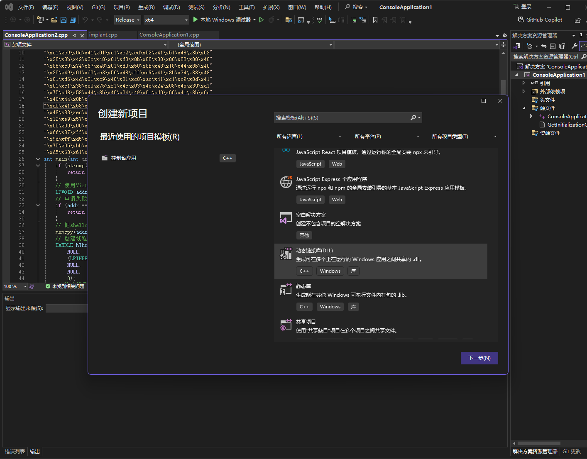587x459 pixels.
Task: Open the x64 platform dropdown
Action: (x=166, y=20)
